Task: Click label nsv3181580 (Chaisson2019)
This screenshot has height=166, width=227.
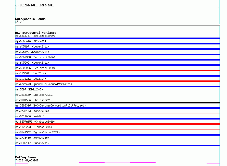Action: (x=34, y=100)
